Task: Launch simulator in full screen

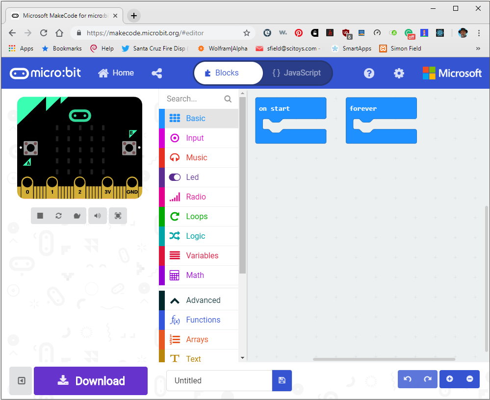Action: coord(118,216)
